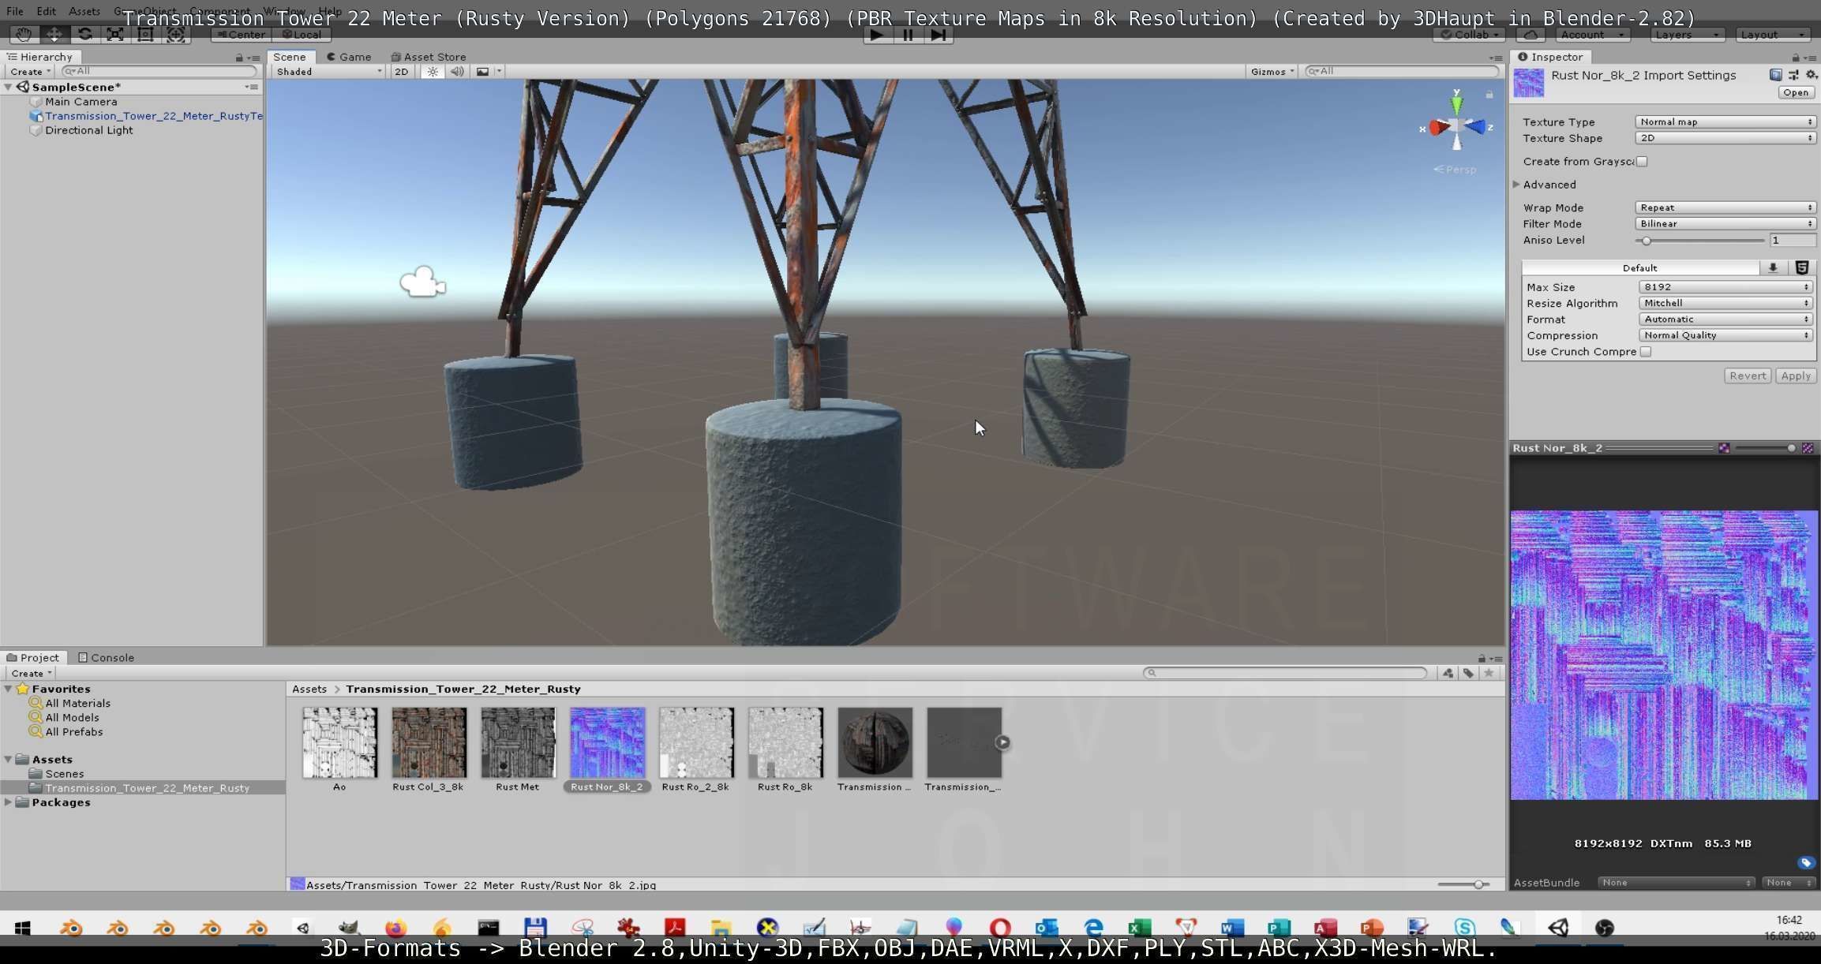Click Search by Label icon in Project
This screenshot has width=1821, height=964.
click(x=1468, y=673)
